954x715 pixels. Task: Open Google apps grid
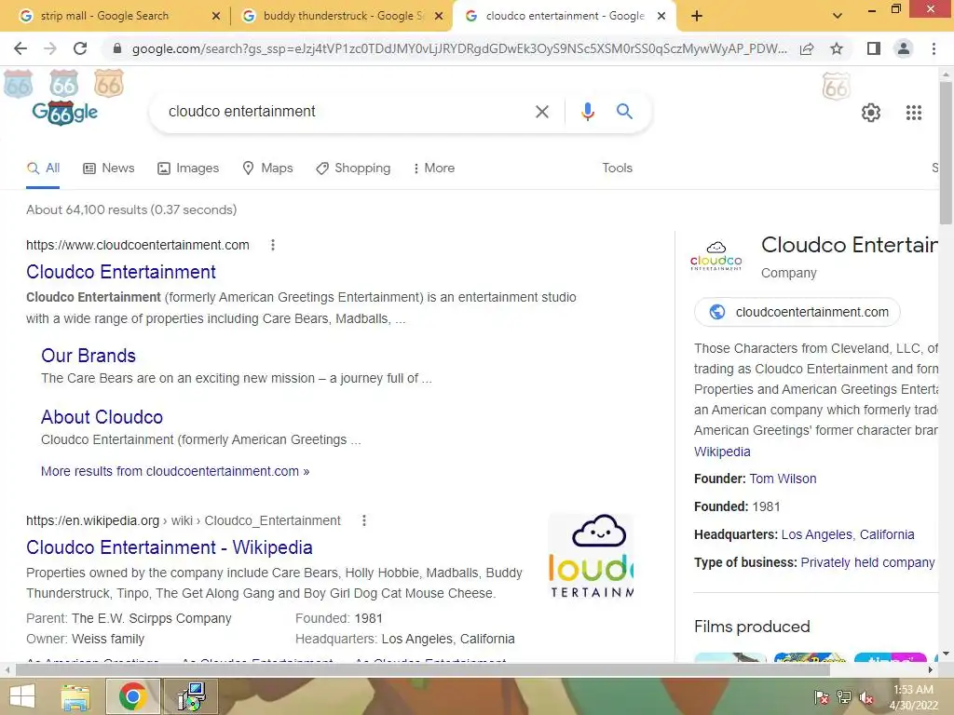tap(914, 113)
